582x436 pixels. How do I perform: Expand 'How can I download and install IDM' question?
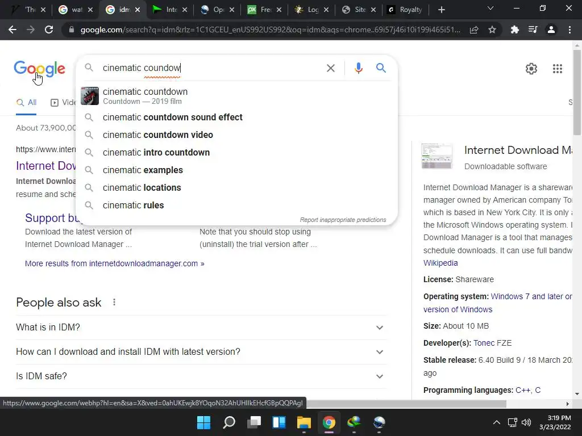pyautogui.click(x=202, y=352)
